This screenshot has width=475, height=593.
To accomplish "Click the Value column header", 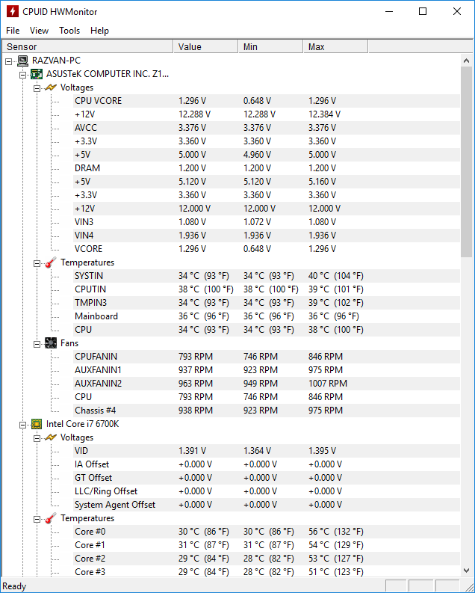I will point(206,46).
